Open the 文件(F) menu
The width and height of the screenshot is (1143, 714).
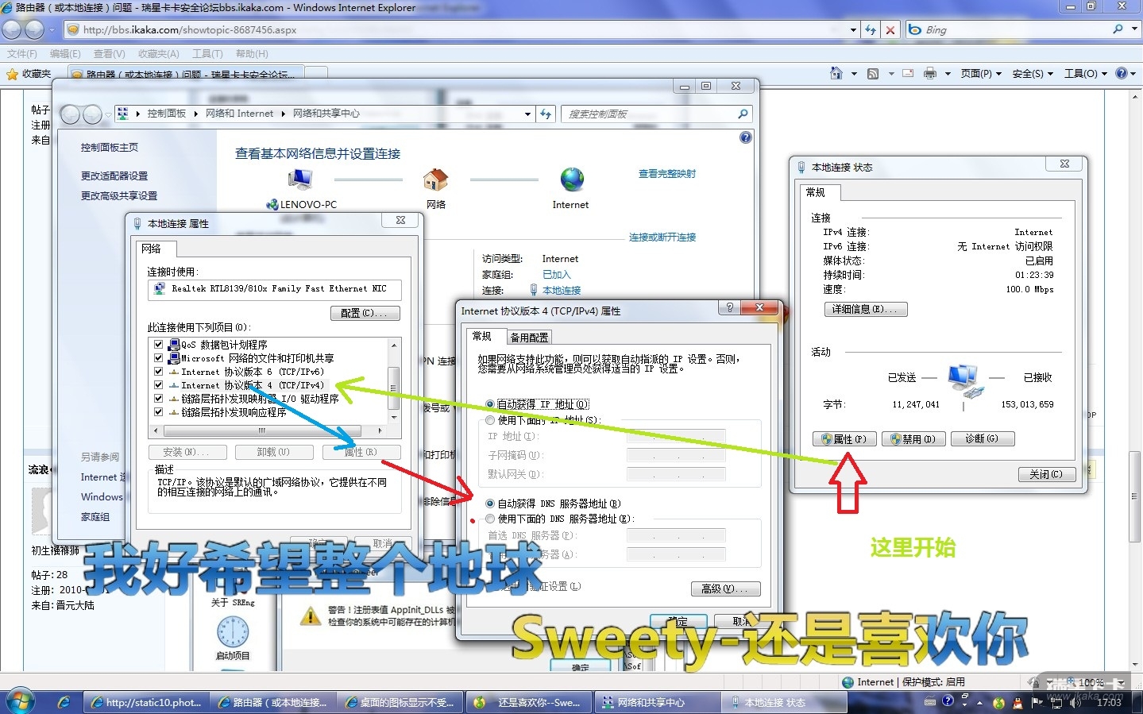click(x=22, y=54)
